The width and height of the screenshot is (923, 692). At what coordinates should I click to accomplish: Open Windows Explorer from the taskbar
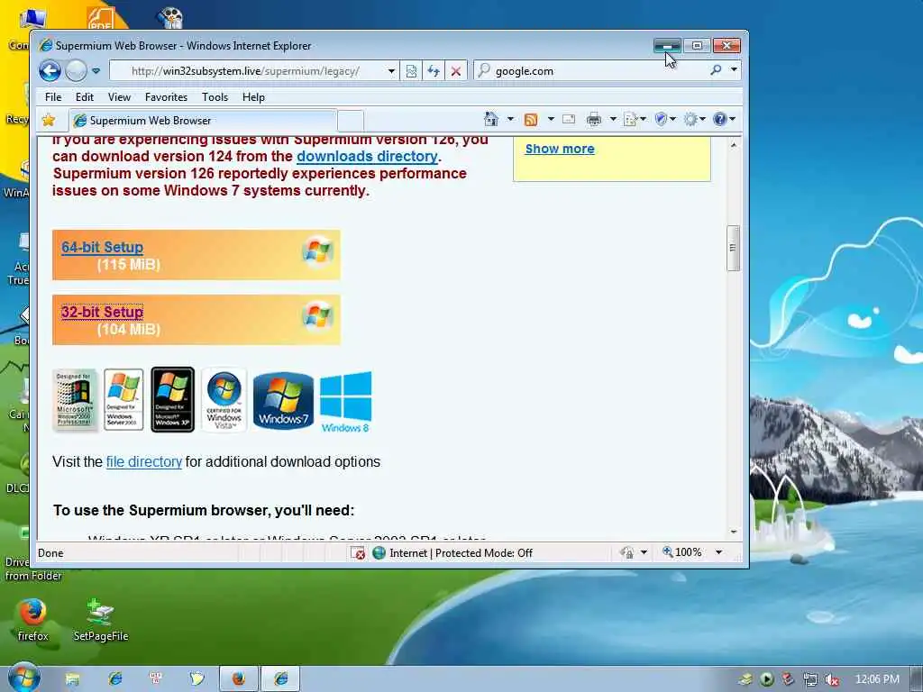tap(72, 679)
